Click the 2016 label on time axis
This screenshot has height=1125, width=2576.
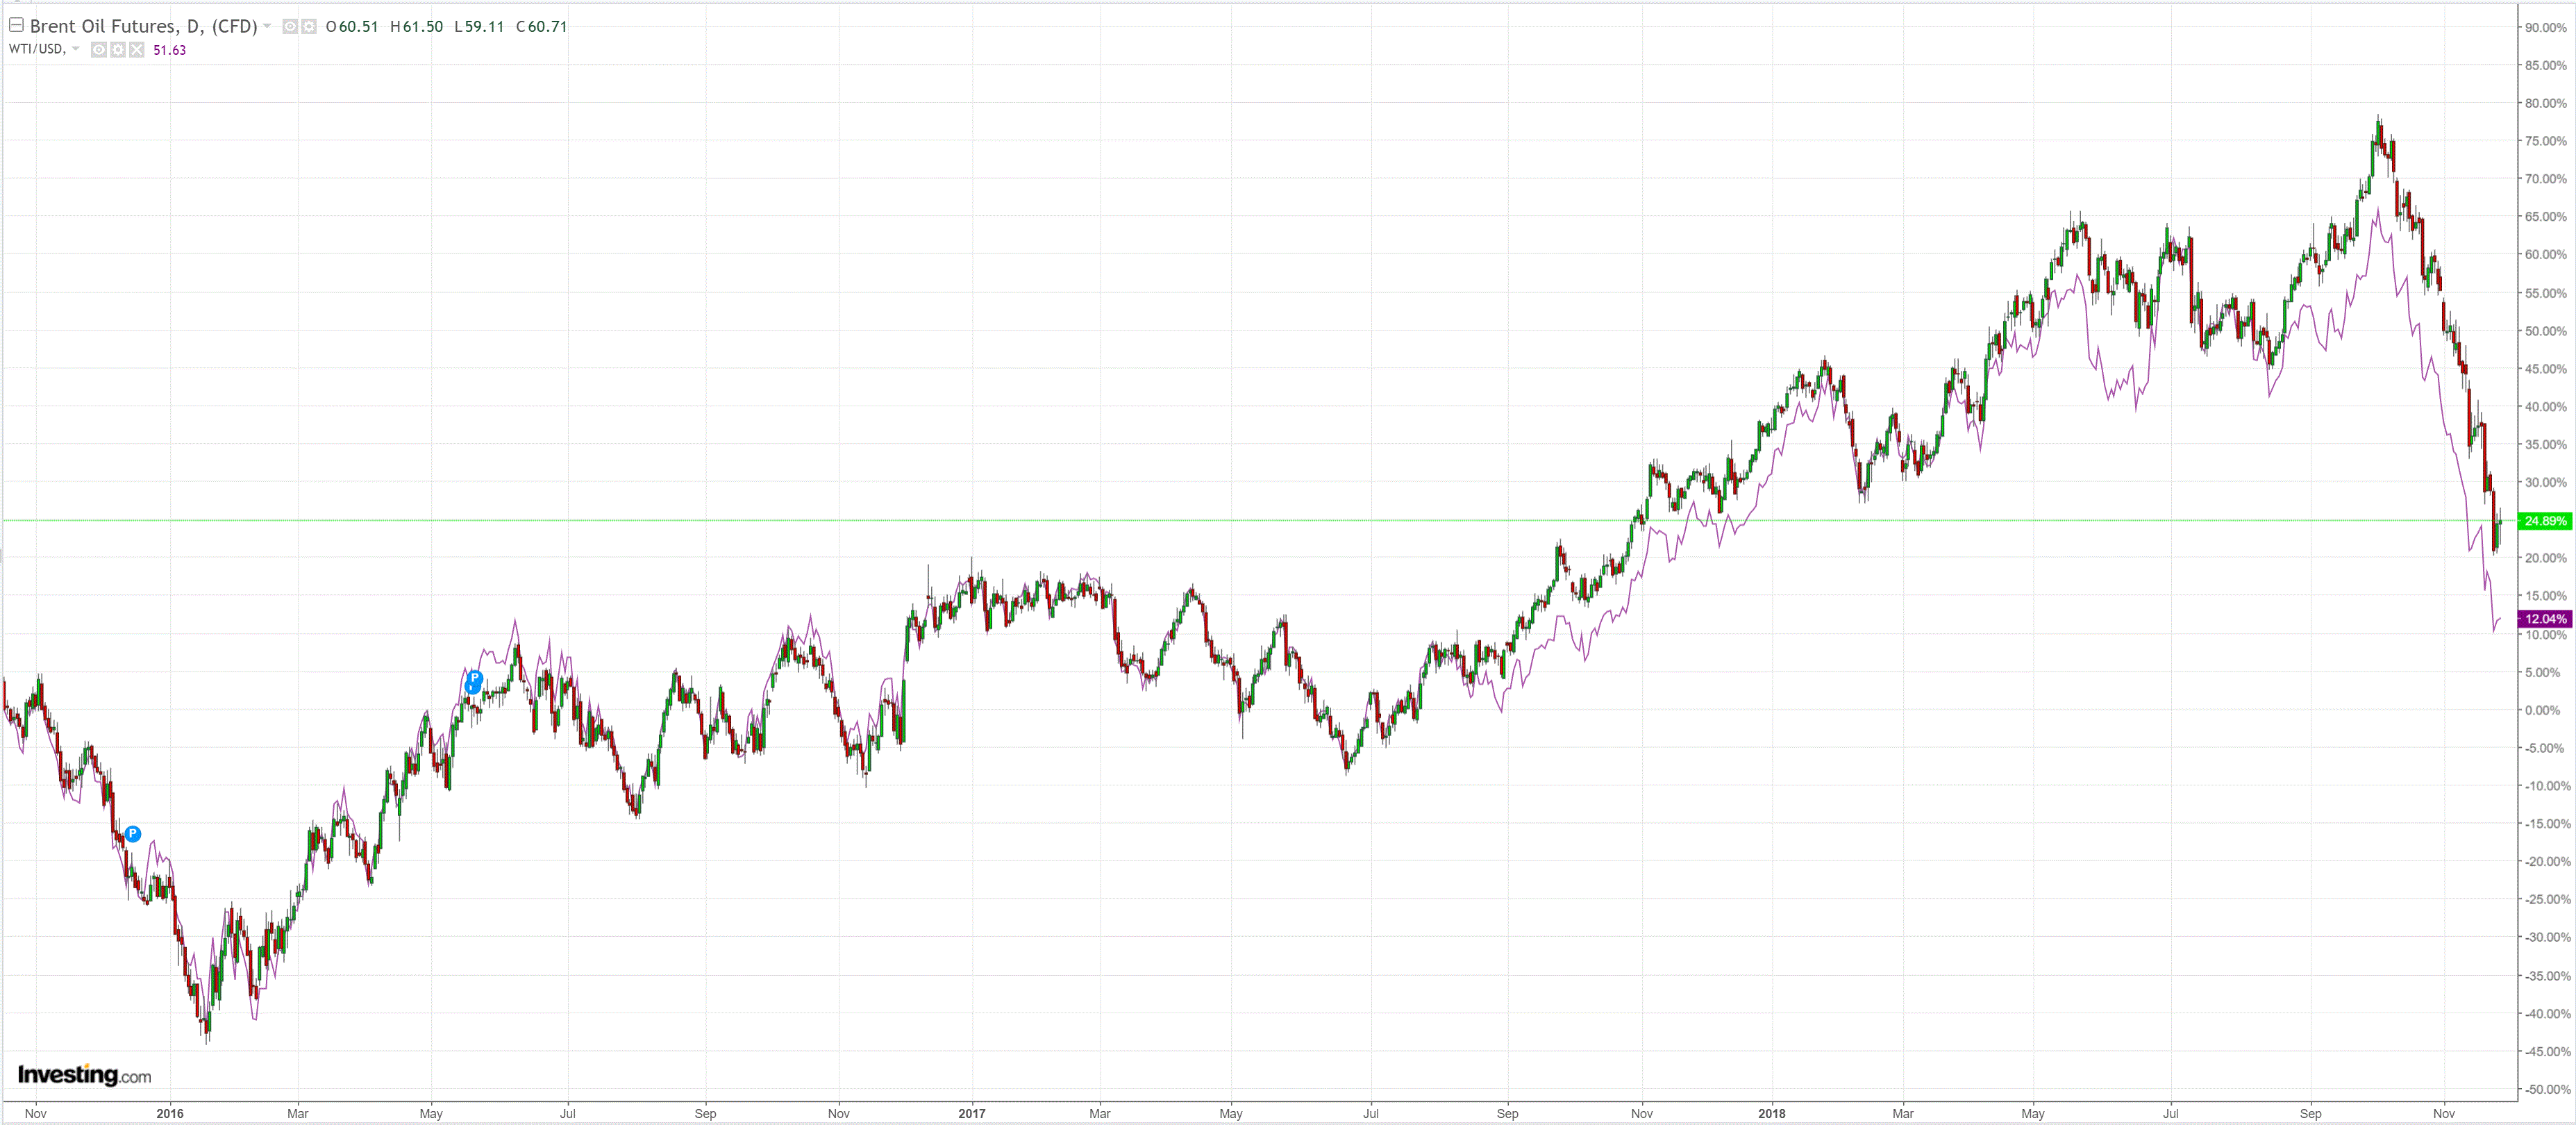pos(170,1113)
